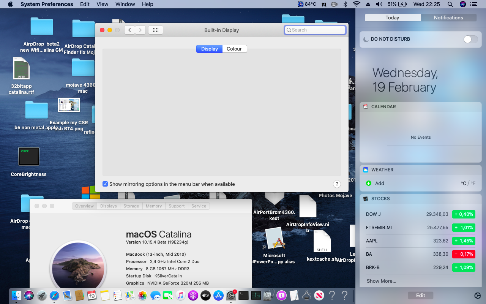Open Messages in the Dock

(x=155, y=295)
